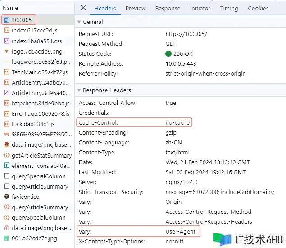Image resolution: width=286 pixels, height=248 pixels.
Task: Collapse the General section
Action: pyautogui.click(x=79, y=22)
